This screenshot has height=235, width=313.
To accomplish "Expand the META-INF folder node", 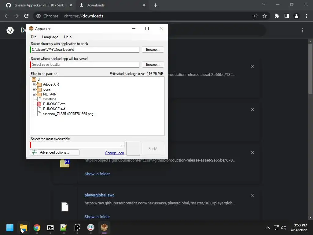I will [34, 94].
